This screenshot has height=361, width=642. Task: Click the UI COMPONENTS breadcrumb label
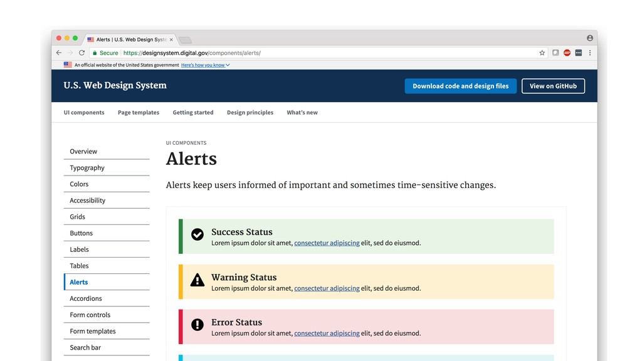coord(186,143)
